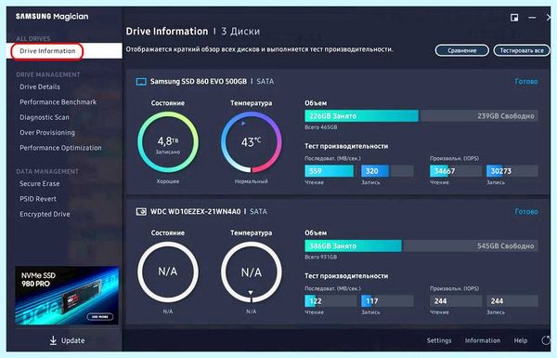557x358 pixels.
Task: Click the 43°C temperature gauge
Action: [x=252, y=141]
